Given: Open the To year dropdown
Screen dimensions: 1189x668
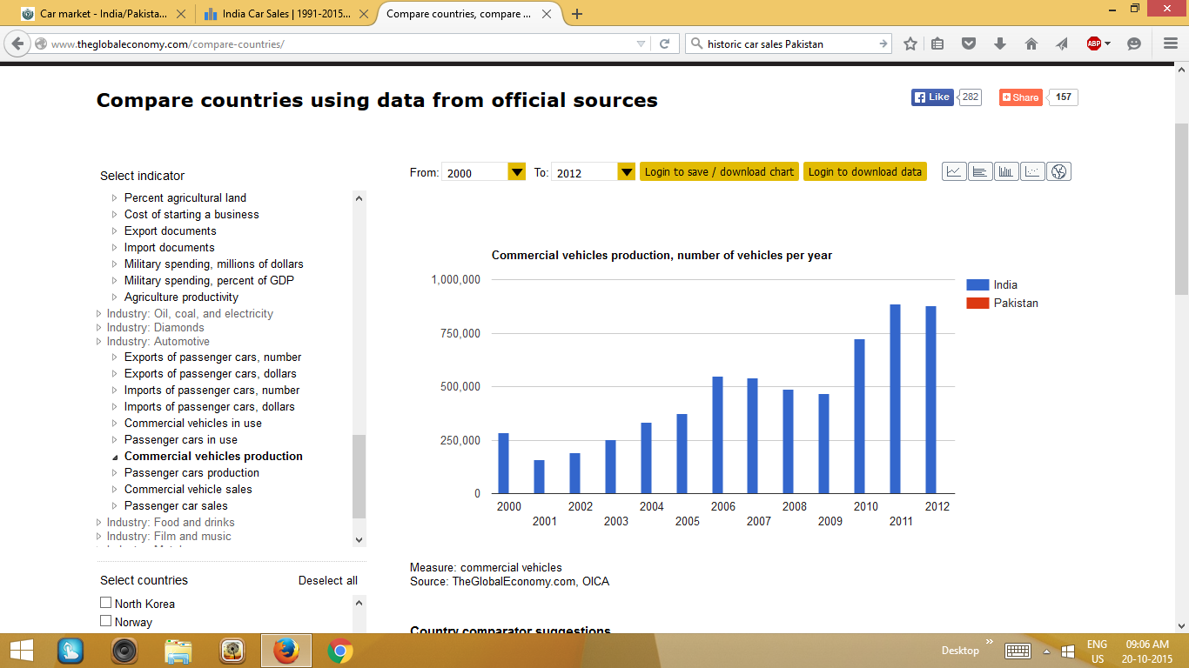Looking at the screenshot, I should [627, 172].
